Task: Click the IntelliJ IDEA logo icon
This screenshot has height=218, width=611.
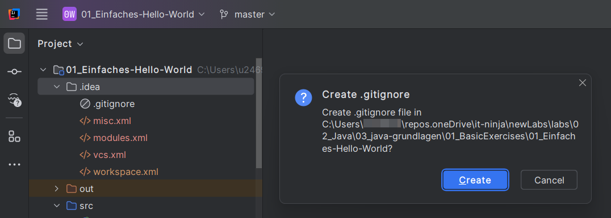Action: (x=14, y=14)
